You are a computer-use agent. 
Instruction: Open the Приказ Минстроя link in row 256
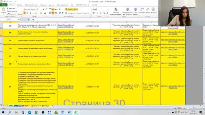coord(66,33)
